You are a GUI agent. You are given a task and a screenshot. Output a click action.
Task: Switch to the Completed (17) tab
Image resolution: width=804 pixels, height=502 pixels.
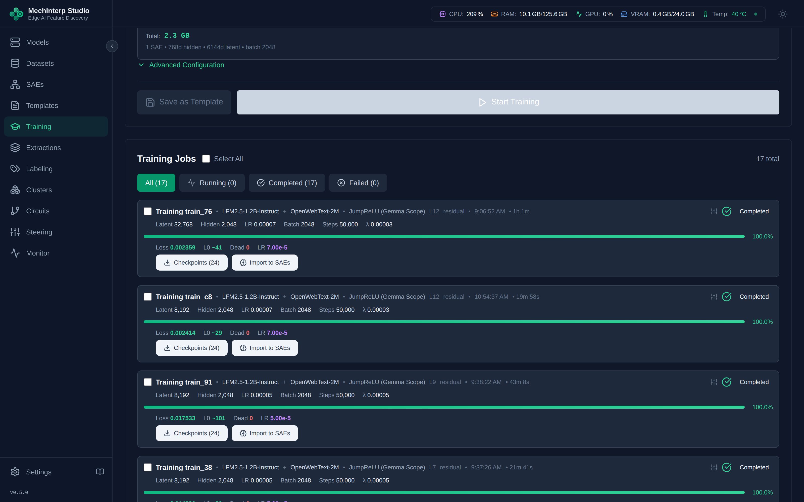(287, 183)
